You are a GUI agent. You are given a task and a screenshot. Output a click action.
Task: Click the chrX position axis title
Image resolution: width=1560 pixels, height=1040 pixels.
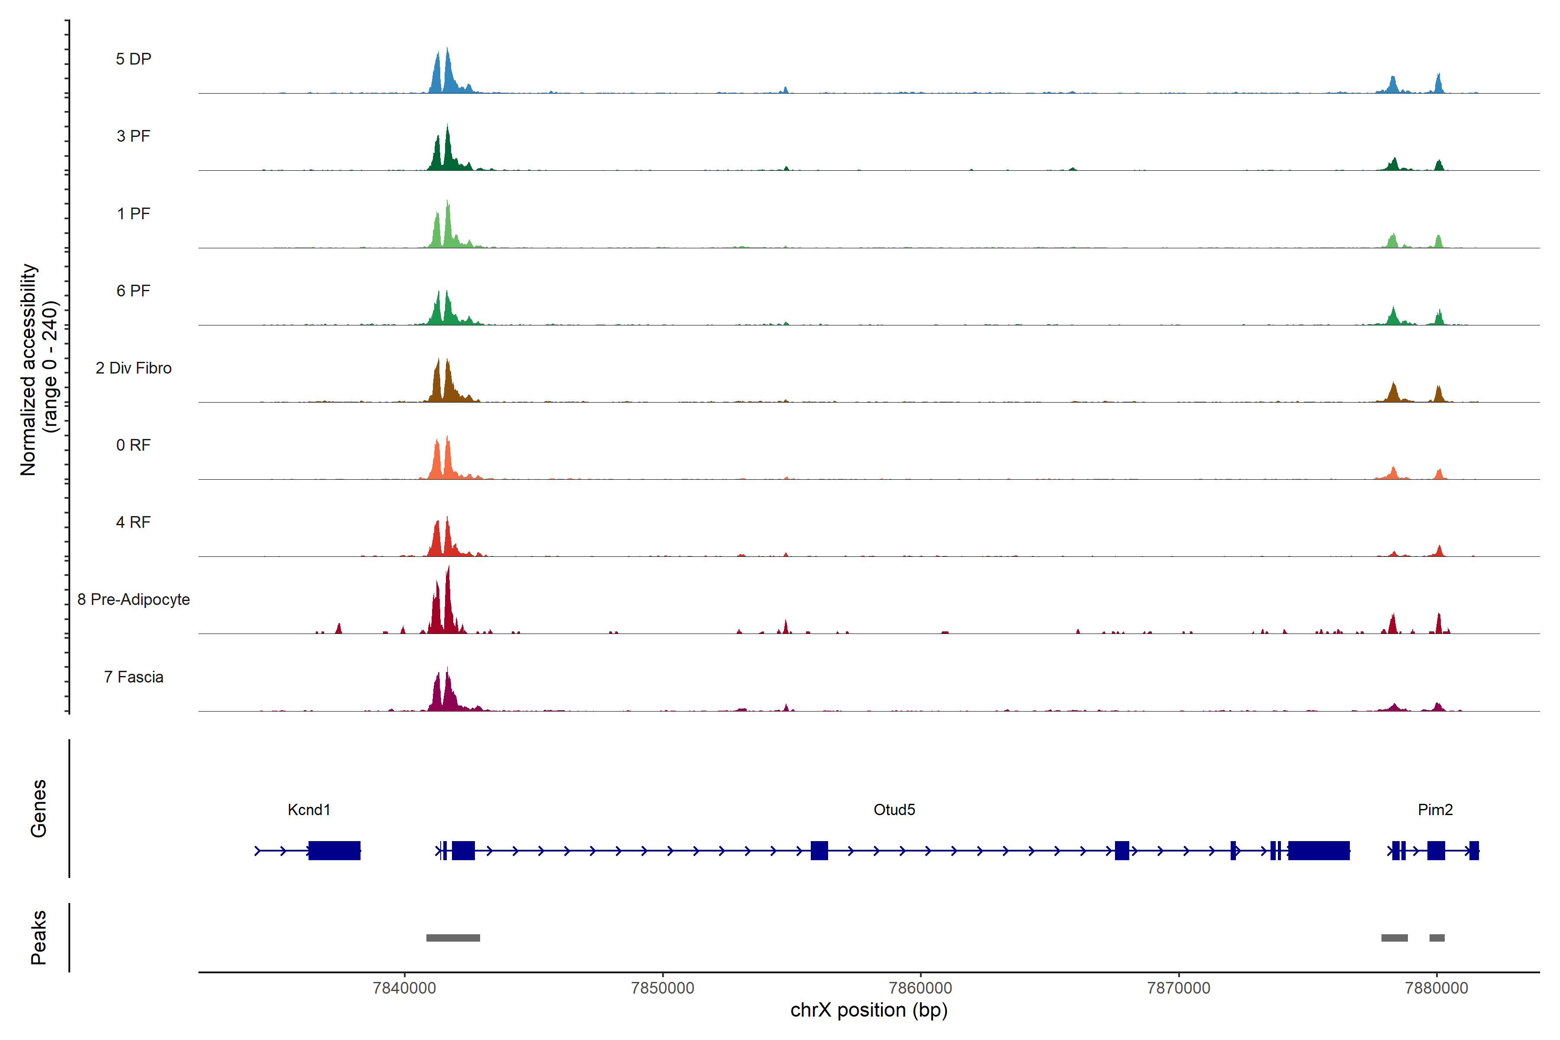(x=868, y=1010)
